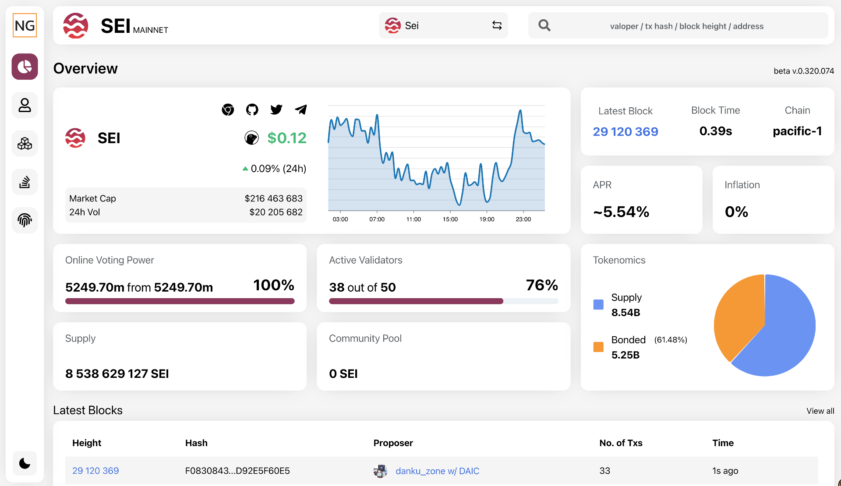This screenshot has height=486, width=841.
Task: Click the $0.12 price value
Action: 287,138
